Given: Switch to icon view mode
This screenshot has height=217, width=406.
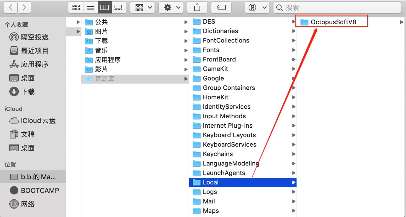Looking at the screenshot, I should [x=76, y=7].
